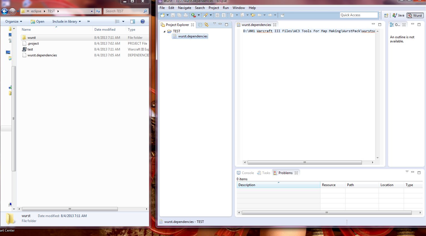Switch to the Console tab
426x236 pixels.
pos(245,173)
